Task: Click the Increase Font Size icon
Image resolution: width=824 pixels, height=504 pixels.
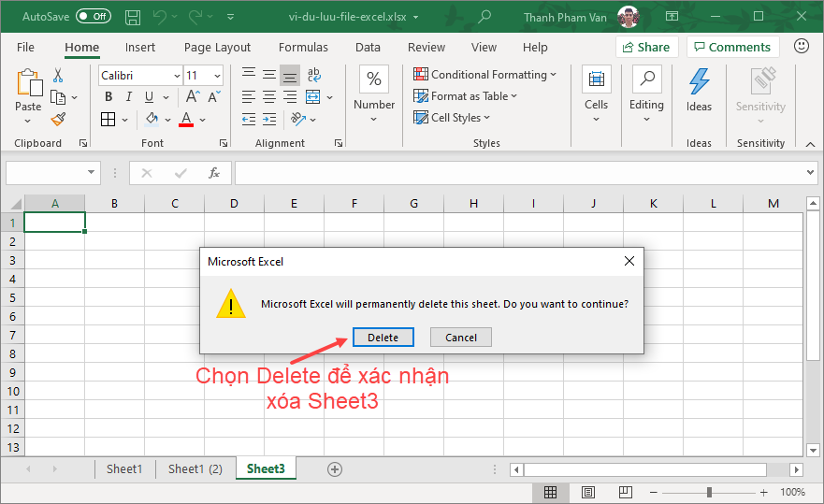Action: click(x=193, y=96)
